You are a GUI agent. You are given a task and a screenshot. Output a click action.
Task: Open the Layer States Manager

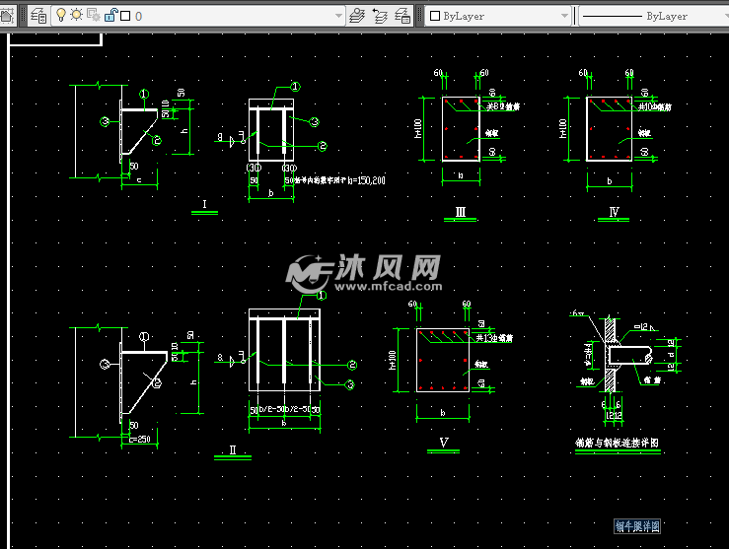pos(402,16)
